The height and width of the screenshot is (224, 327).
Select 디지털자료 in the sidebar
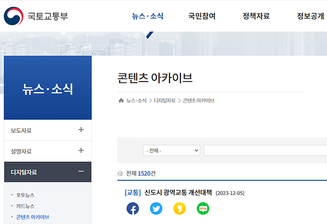click(24, 172)
